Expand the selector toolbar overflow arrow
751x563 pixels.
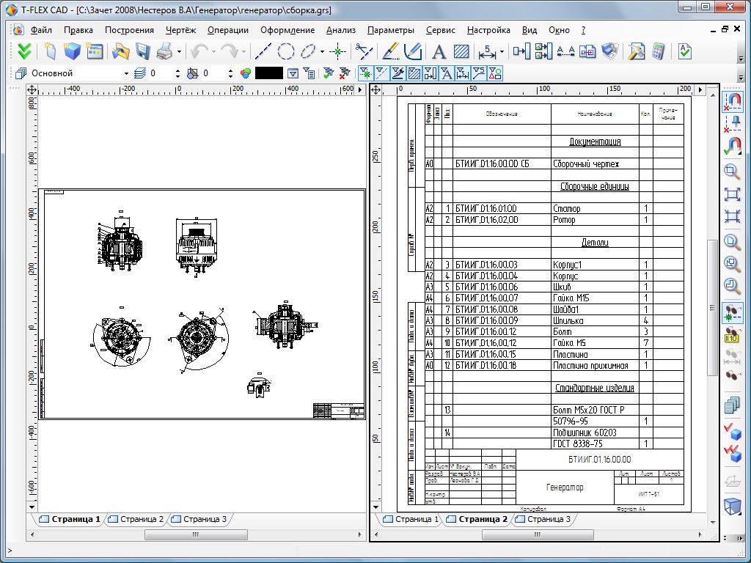[x=741, y=77]
